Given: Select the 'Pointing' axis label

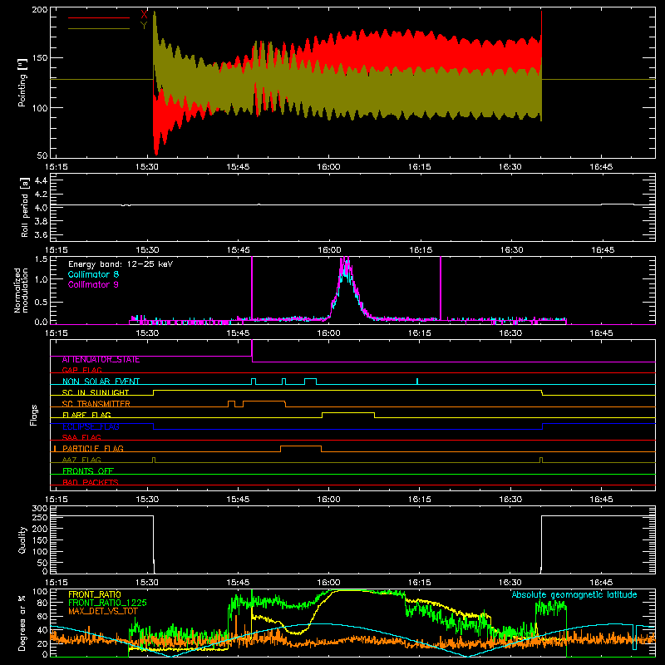Looking at the screenshot, I should 22,82.
